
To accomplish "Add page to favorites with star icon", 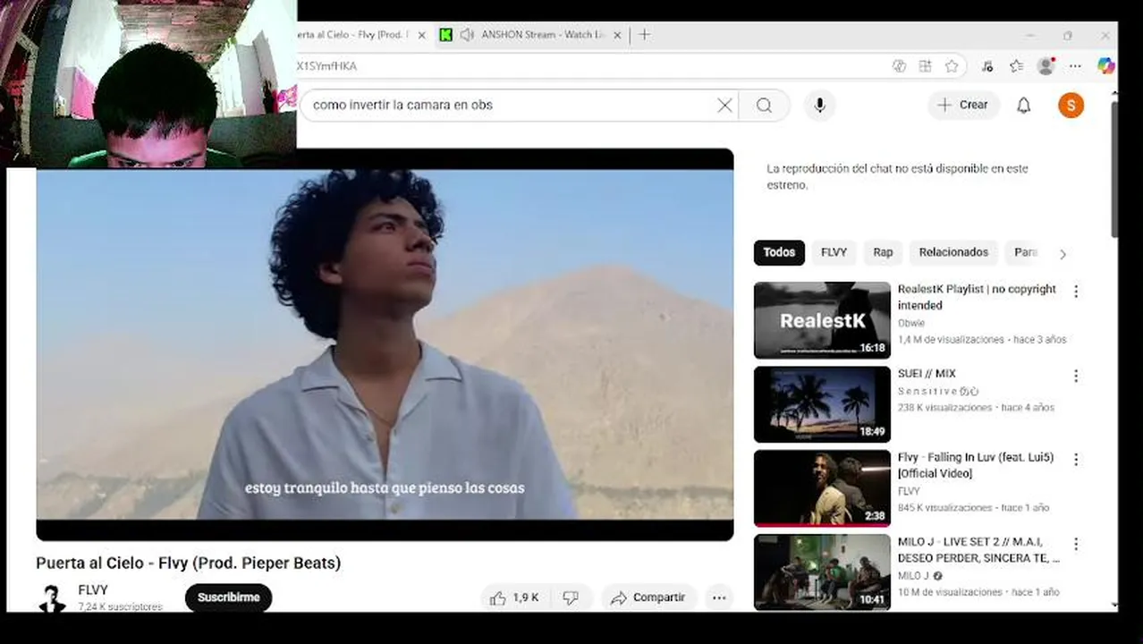I will click(952, 66).
